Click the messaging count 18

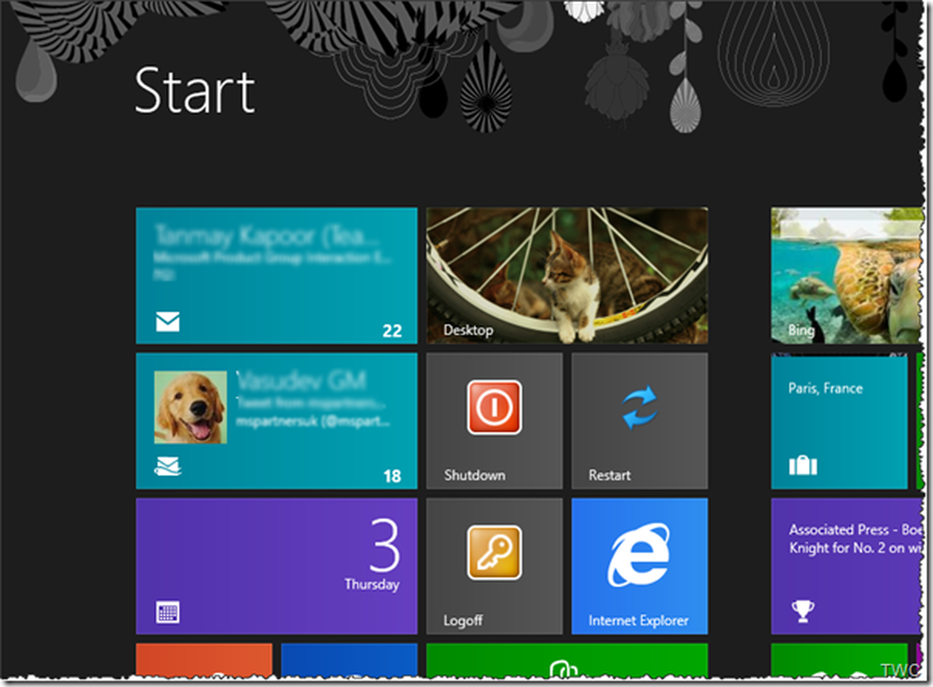tap(392, 476)
